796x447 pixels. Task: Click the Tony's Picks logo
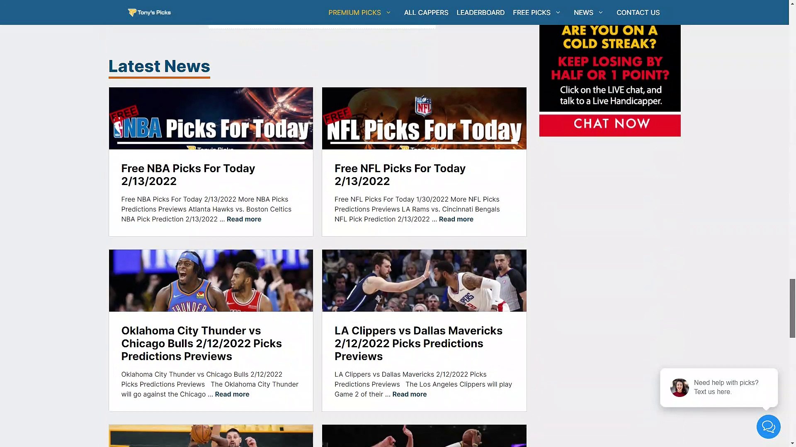click(x=149, y=12)
